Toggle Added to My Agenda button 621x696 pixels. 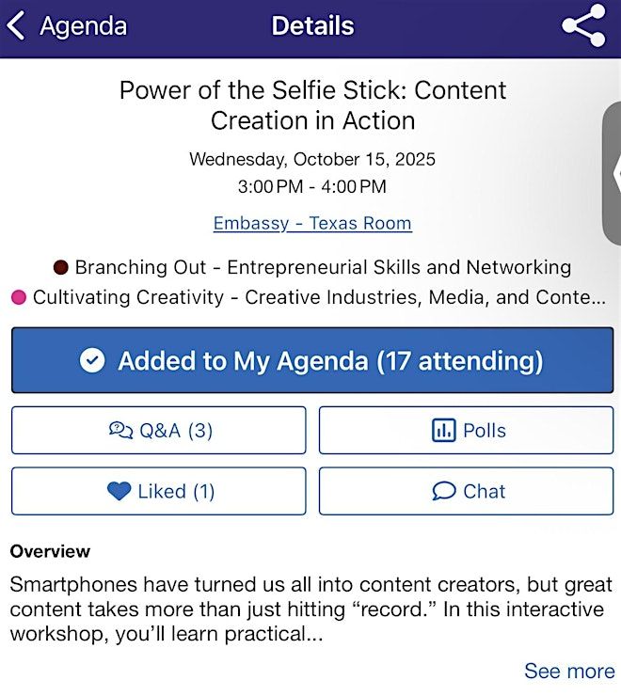[x=311, y=361]
